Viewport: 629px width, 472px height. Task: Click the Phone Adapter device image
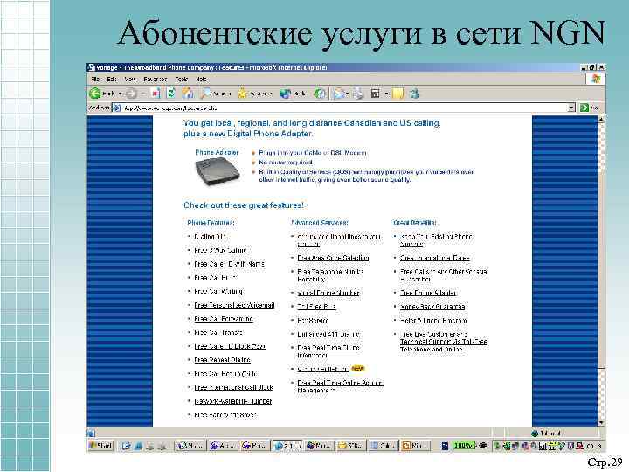(217, 171)
